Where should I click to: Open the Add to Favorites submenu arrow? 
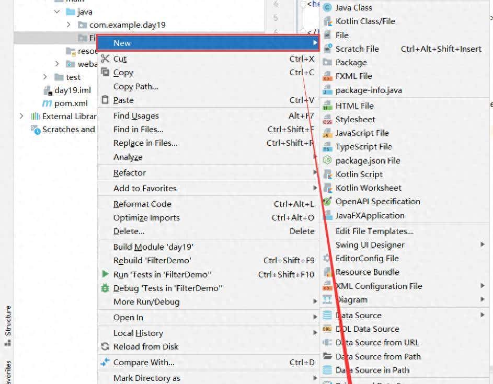pos(315,188)
